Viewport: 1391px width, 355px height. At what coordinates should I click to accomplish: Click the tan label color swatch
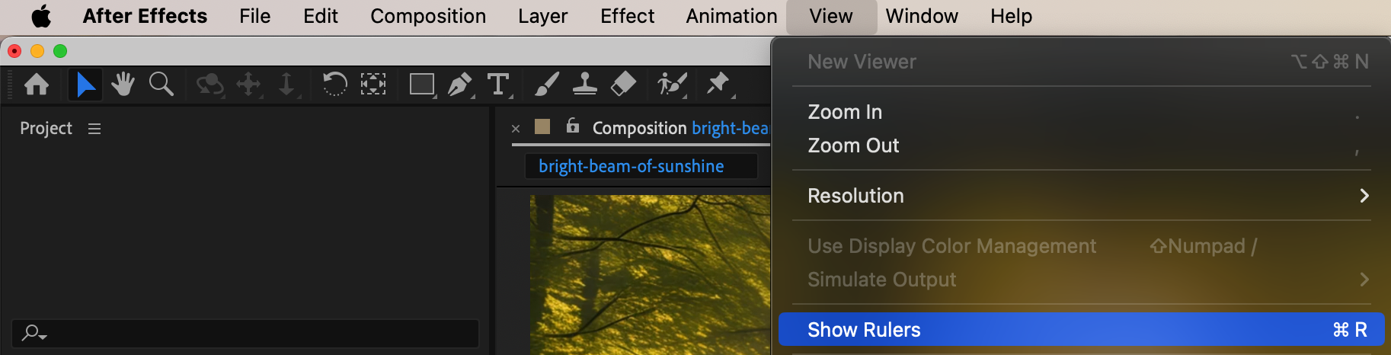pyautogui.click(x=542, y=126)
